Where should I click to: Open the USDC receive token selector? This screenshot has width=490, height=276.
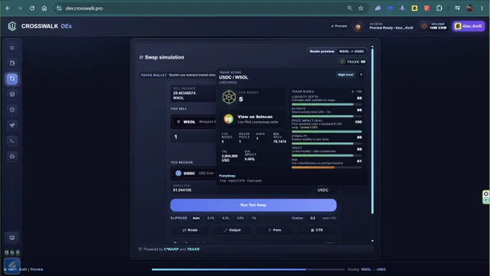(x=194, y=173)
